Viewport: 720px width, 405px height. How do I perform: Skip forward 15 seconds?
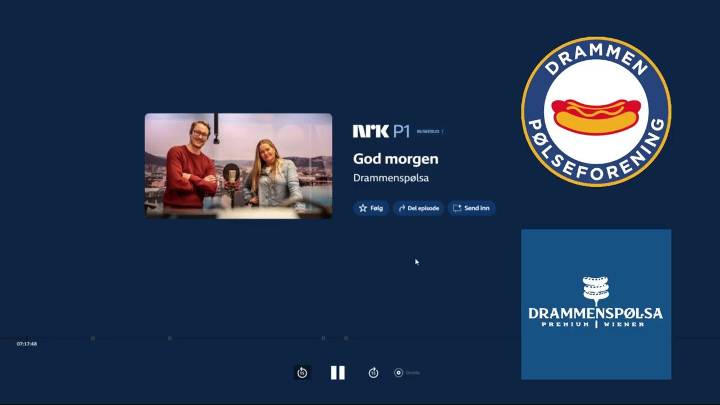[373, 372]
